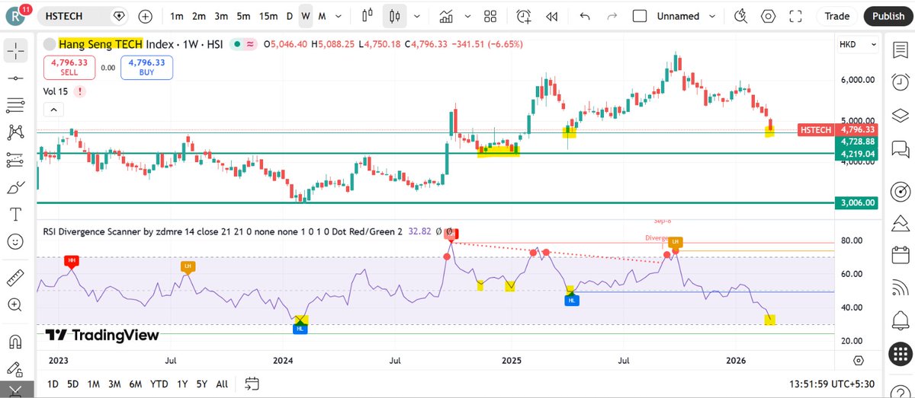Click the Publish button
This screenshot has width=915, height=398.
[x=888, y=16]
